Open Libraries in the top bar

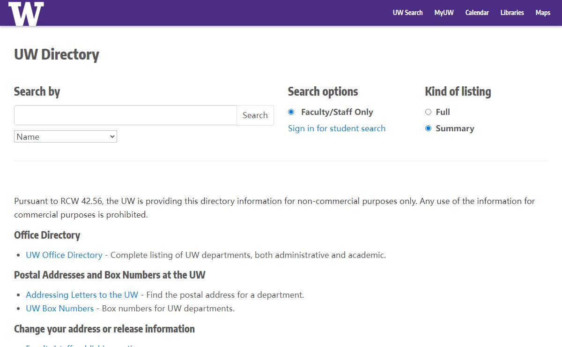(512, 13)
